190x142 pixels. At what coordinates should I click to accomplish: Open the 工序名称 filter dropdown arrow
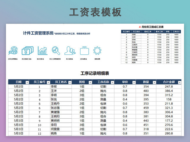(x=112, y=83)
